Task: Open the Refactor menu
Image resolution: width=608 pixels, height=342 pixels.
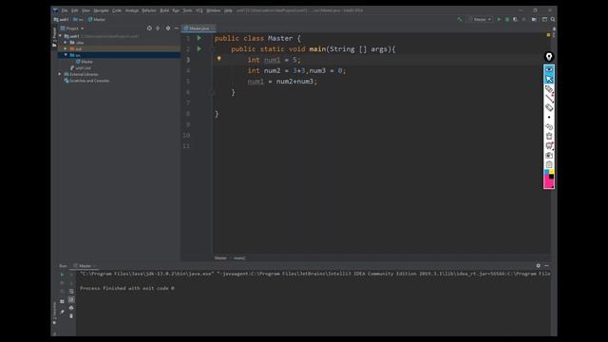Action: point(149,10)
